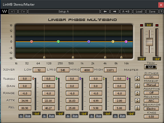Click the Low crossover field showing 92
The height and width of the screenshot is (123, 164).
(39, 70)
